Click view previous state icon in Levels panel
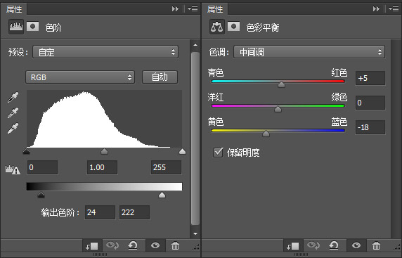Screen dimensions: 402x258 tap(112, 245)
